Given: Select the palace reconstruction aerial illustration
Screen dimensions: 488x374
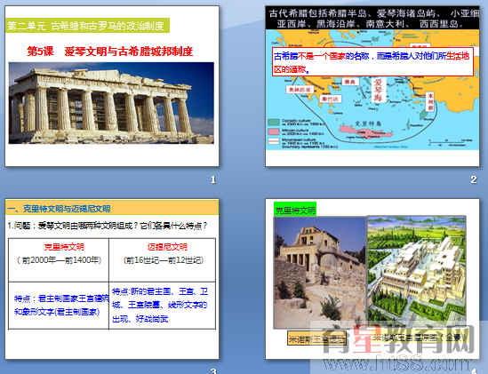Looking at the screenshot, I should (x=416, y=271).
